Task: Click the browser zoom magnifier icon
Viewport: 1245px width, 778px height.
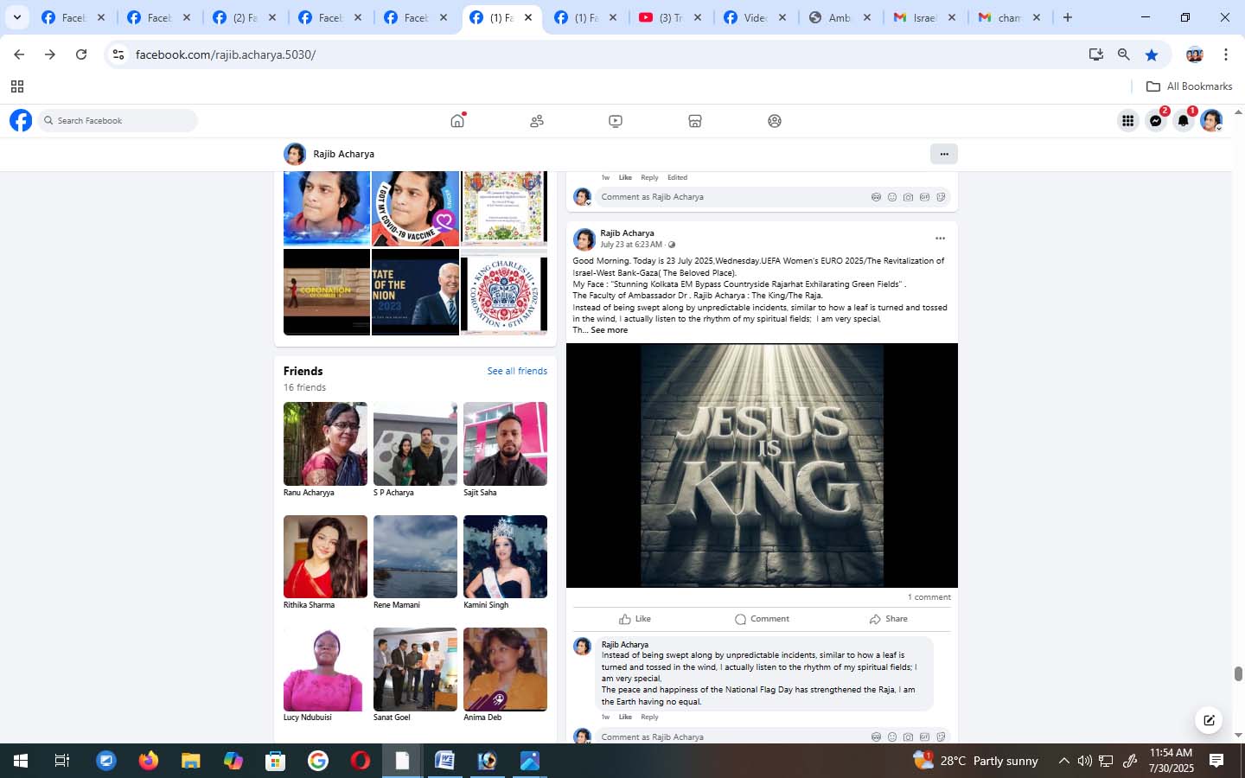Action: 1124,54
